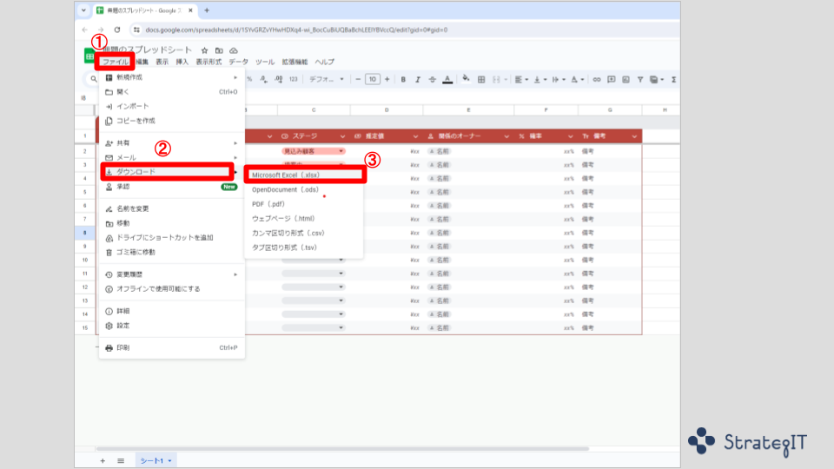Screen dimensions: 834x469
Task: Open the text color picker
Action: (x=447, y=79)
